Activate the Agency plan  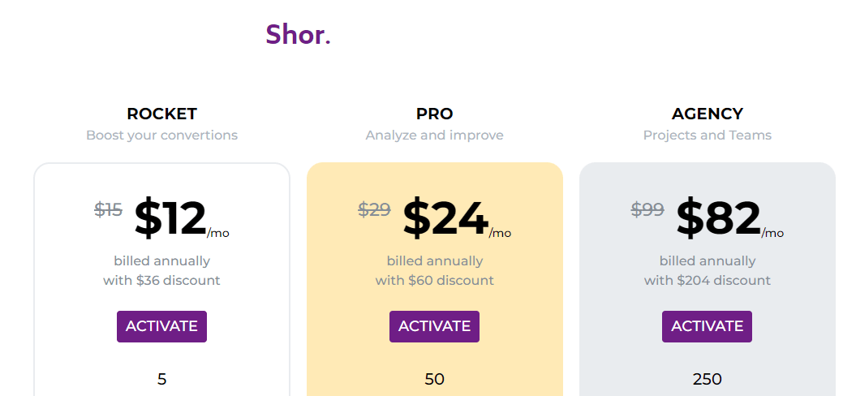pyautogui.click(x=707, y=326)
